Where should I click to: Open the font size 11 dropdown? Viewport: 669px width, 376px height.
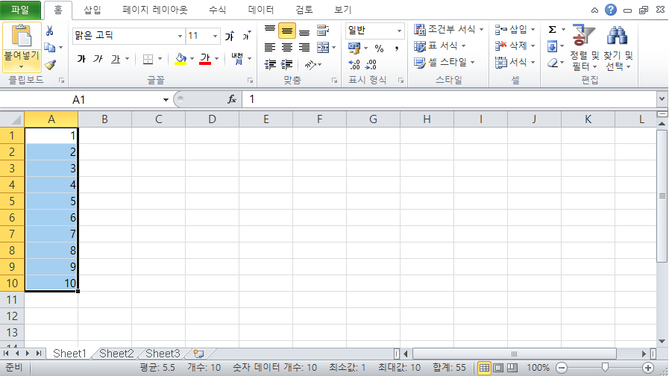tap(215, 37)
